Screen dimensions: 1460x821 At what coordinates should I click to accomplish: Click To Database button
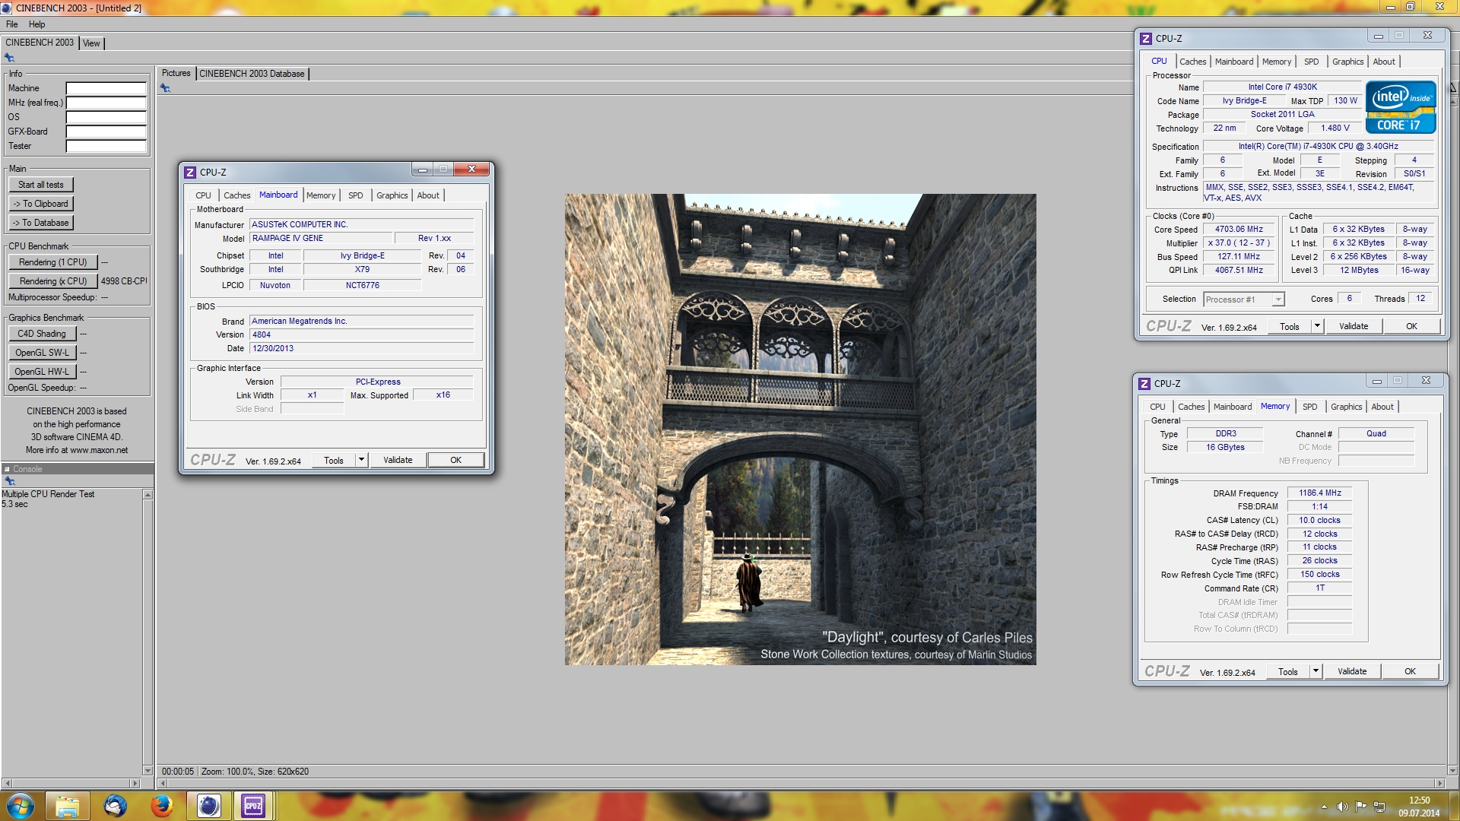pos(41,223)
